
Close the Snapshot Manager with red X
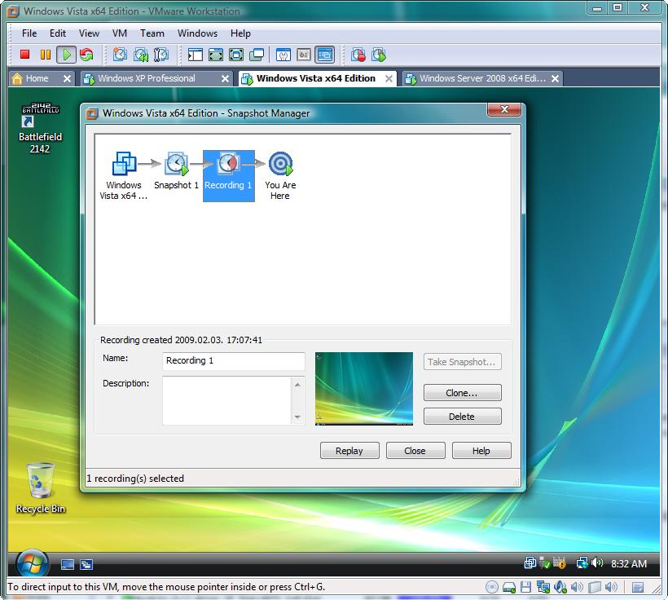(x=504, y=109)
